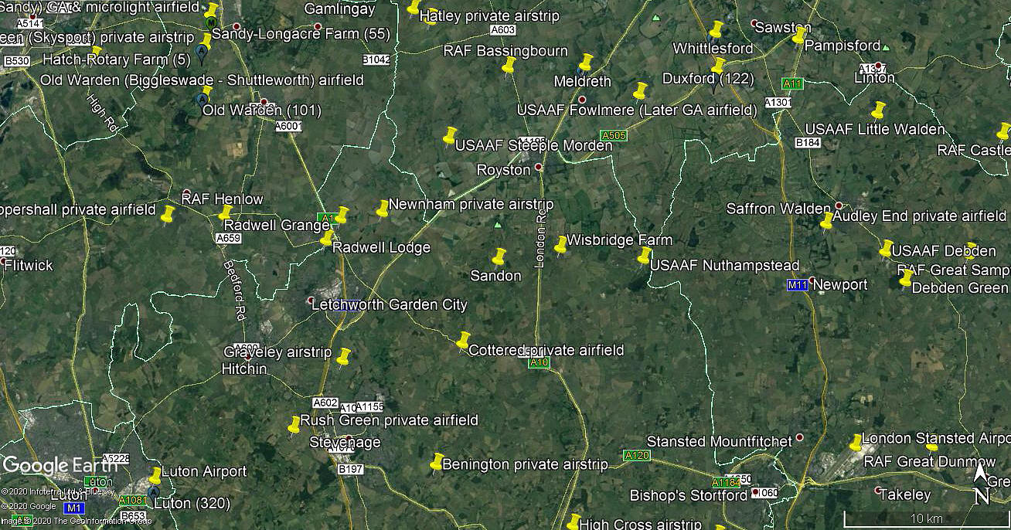
Task: Click the north arrow compass indicator
Action: [x=981, y=483]
